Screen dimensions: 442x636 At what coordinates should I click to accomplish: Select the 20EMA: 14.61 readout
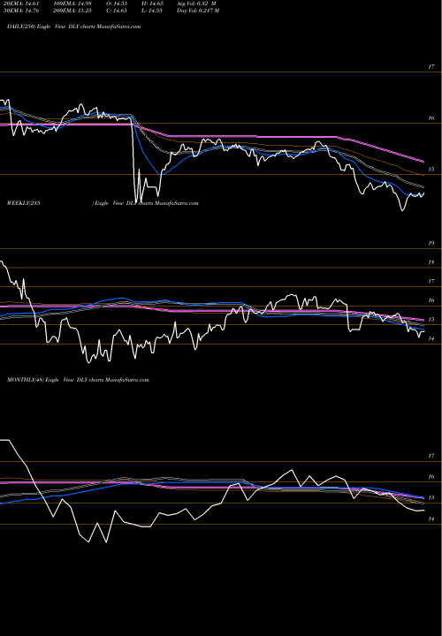(21, 4)
